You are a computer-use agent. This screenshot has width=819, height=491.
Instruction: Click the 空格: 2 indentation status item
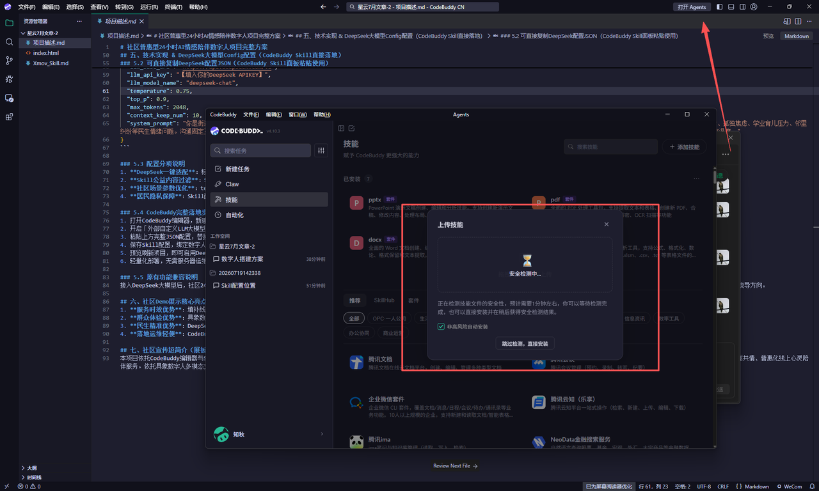click(x=683, y=487)
